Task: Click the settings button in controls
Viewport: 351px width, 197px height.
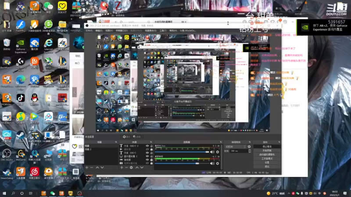Action: tap(267, 162)
